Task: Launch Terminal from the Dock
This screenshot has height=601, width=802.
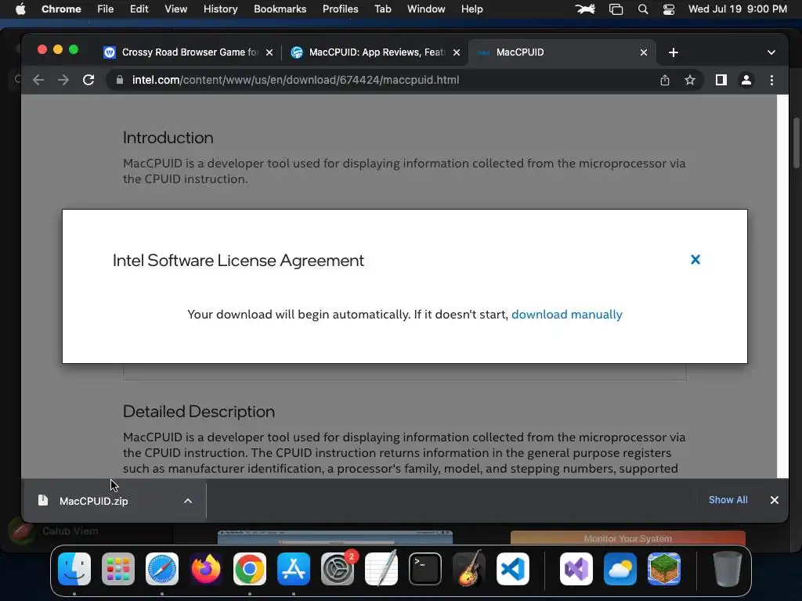Action: (425, 570)
